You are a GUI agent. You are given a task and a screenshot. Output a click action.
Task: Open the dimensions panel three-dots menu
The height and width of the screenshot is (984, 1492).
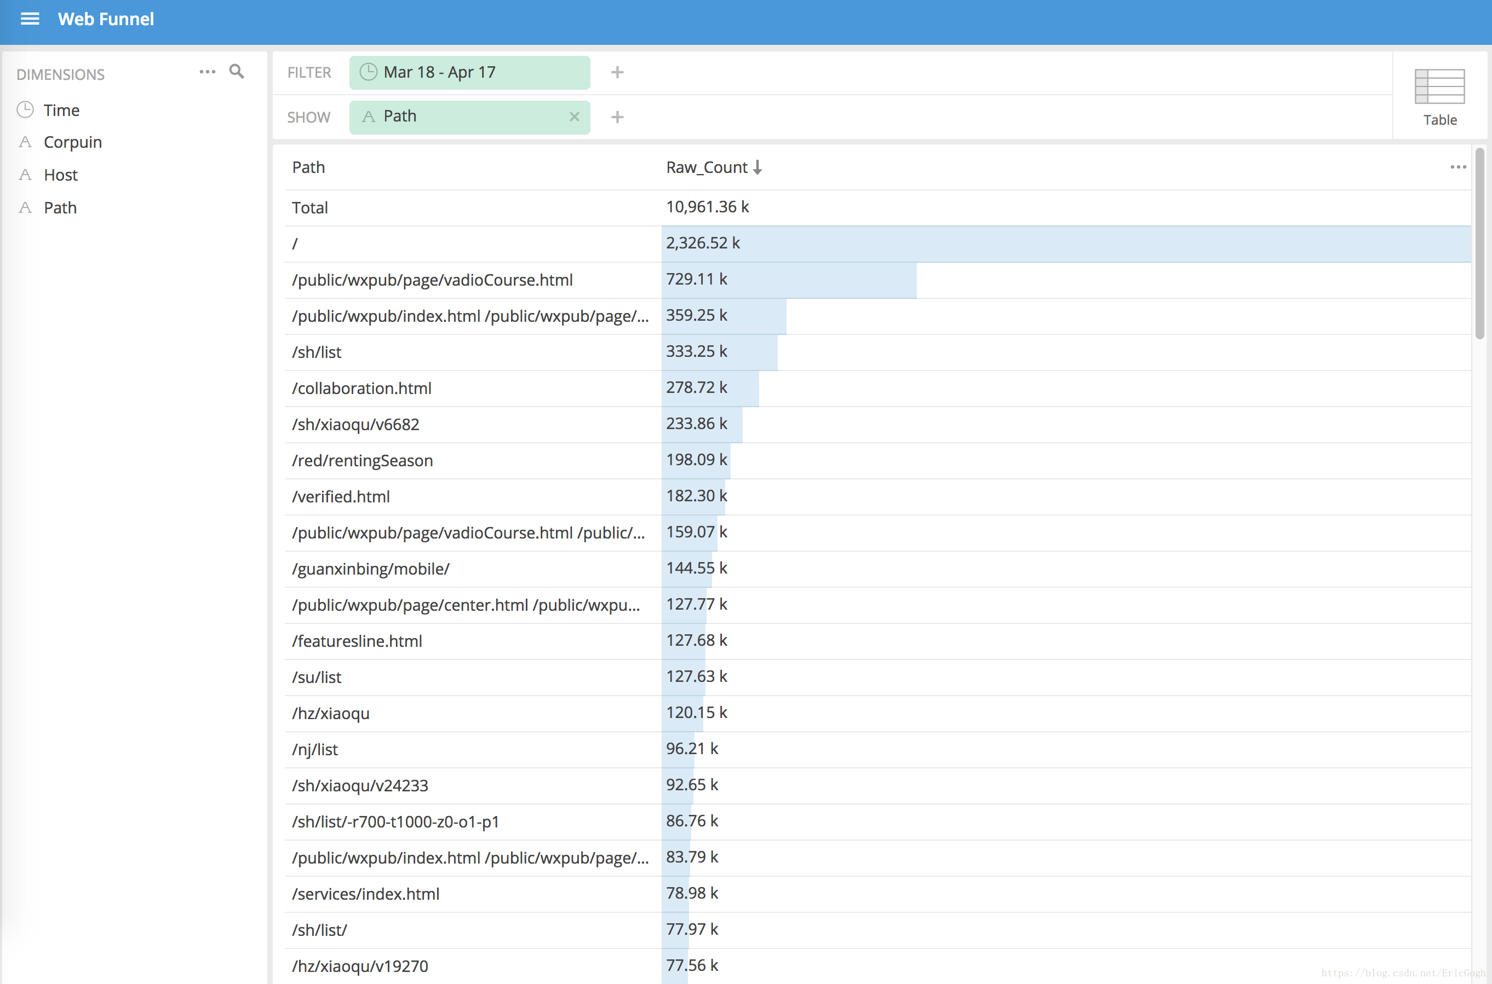(x=207, y=72)
